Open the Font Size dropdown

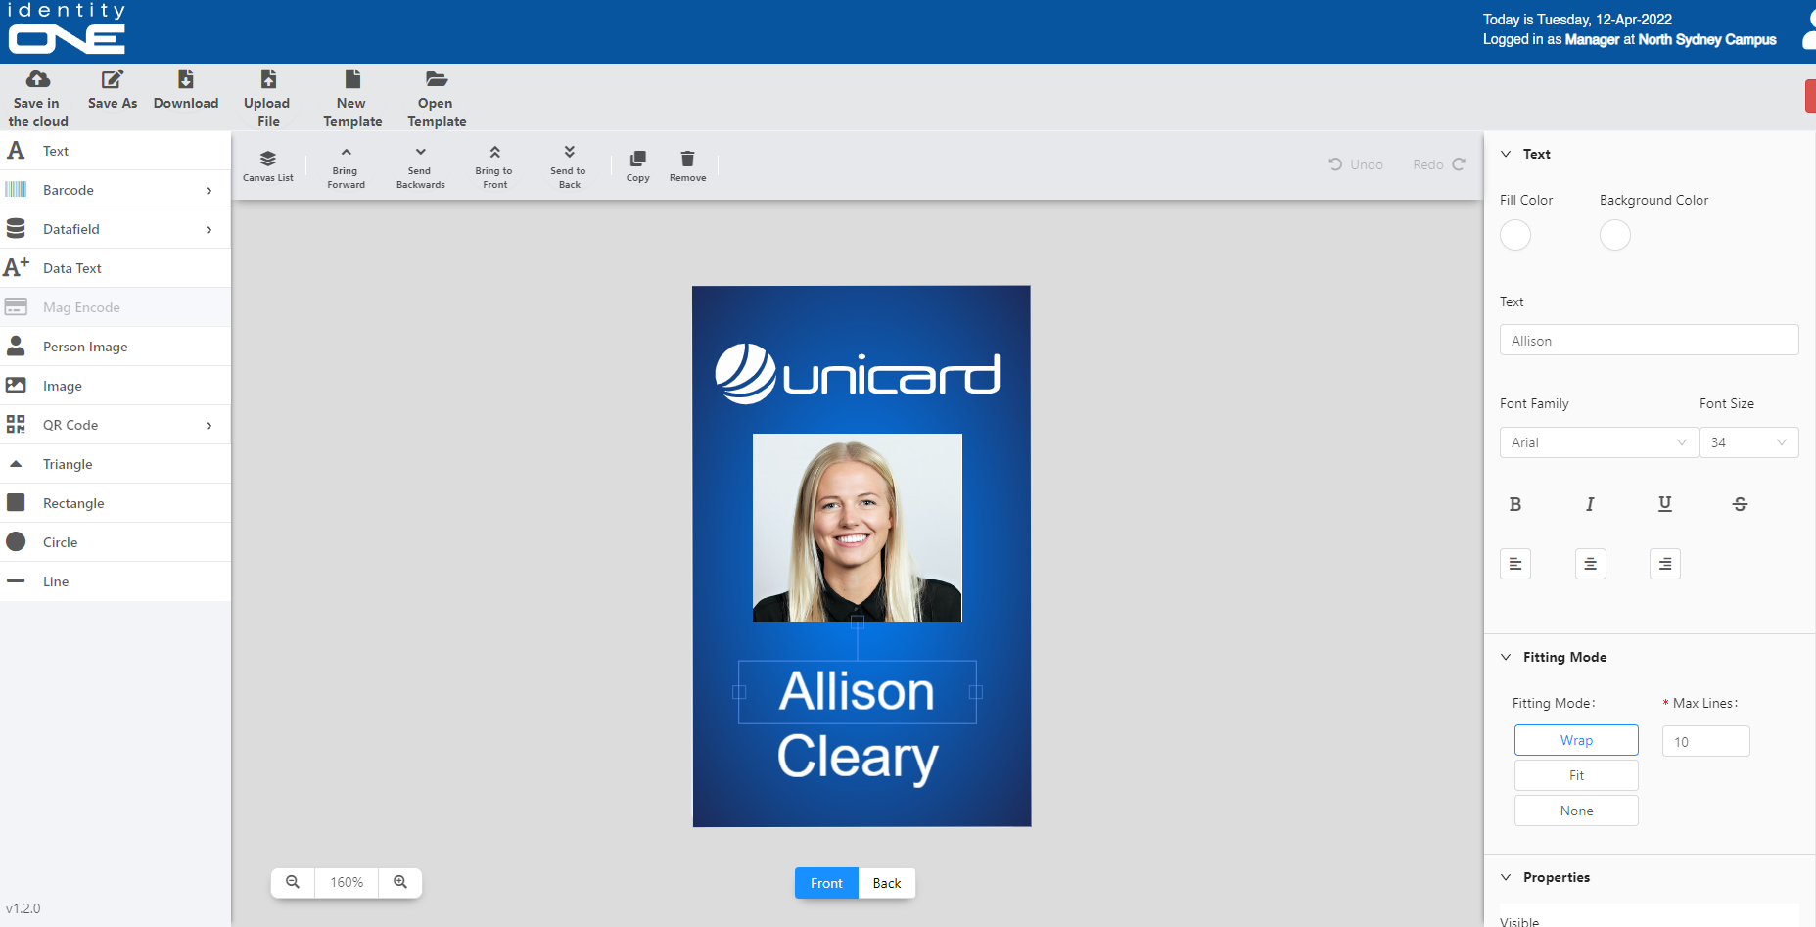click(x=1749, y=442)
